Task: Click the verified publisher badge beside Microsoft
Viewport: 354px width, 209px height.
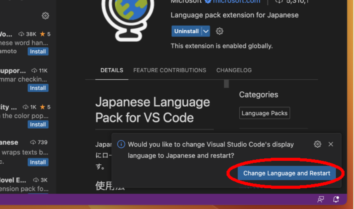Action: [208, 2]
